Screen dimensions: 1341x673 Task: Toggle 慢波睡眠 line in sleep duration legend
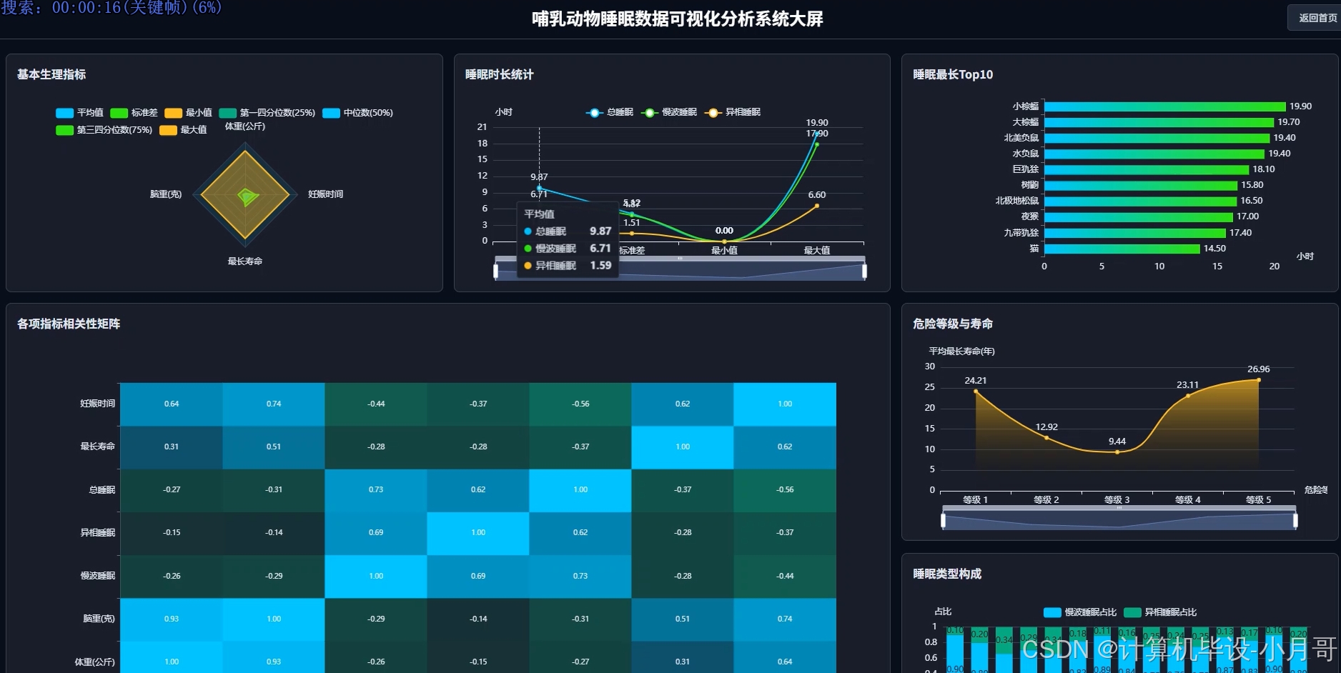pos(669,112)
